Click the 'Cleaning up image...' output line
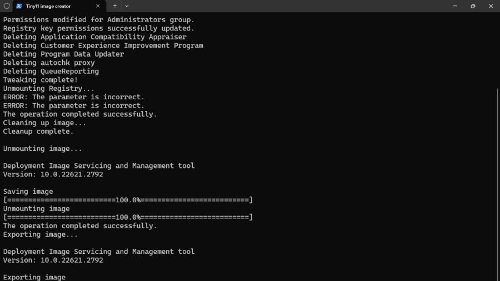 [x=44, y=123]
